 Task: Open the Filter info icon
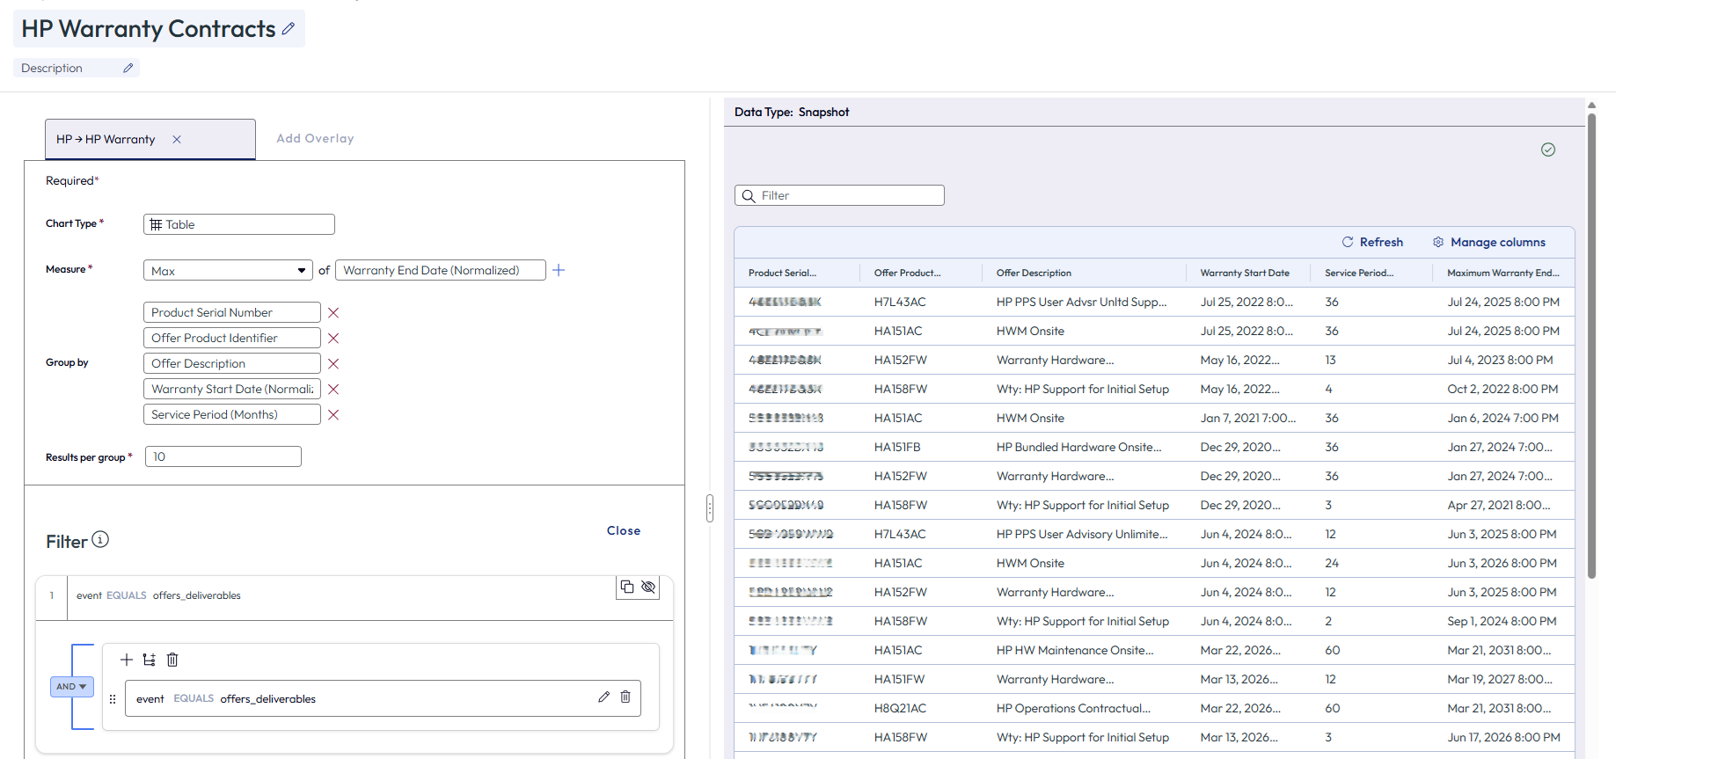click(x=100, y=539)
